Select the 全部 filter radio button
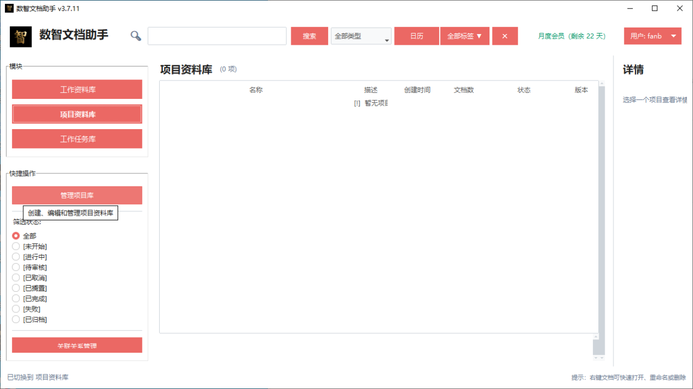 pos(16,236)
